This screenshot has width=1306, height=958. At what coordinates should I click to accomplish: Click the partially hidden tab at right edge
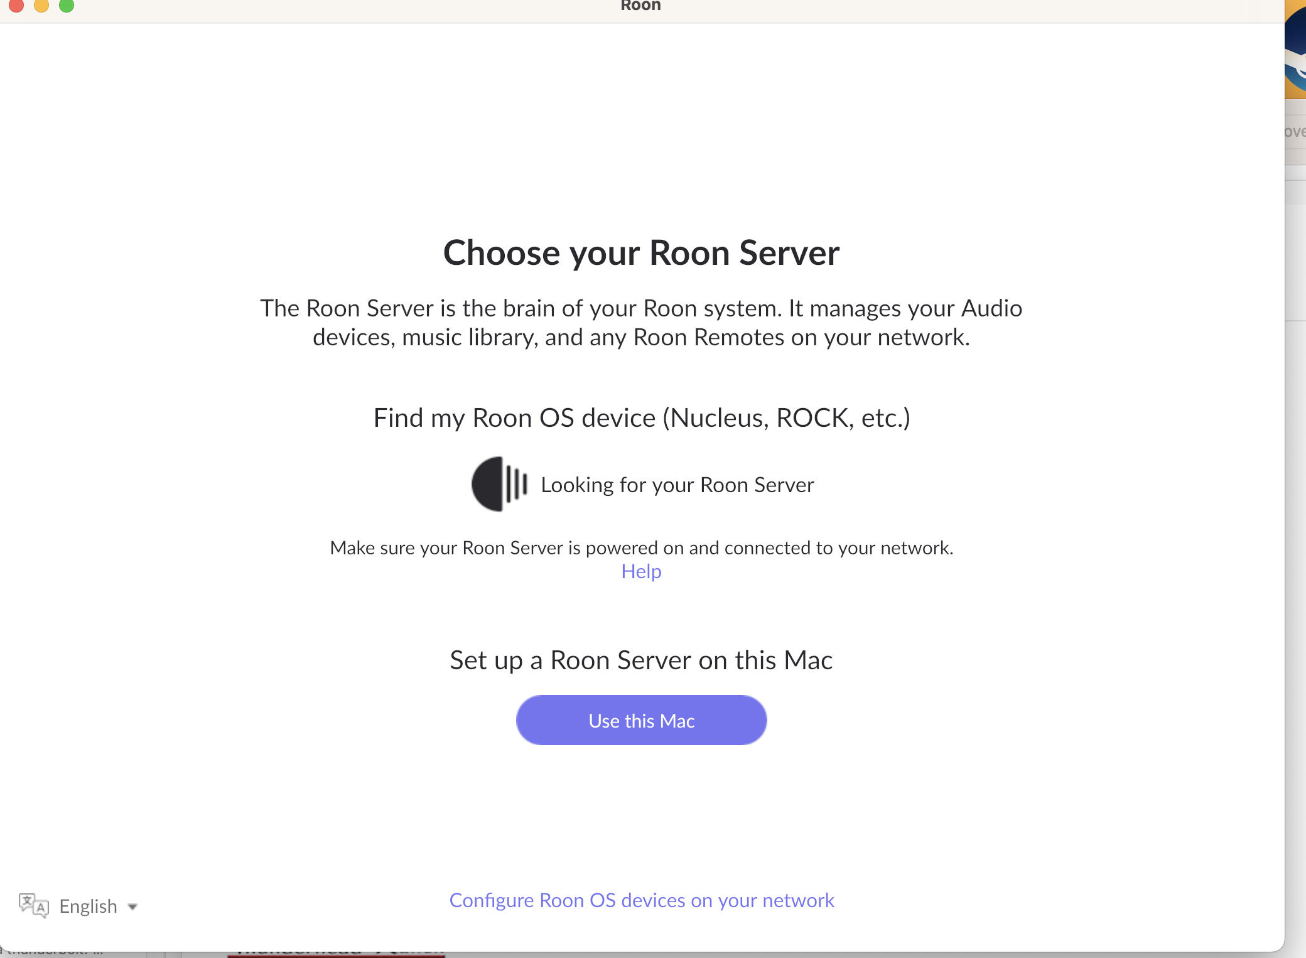[1295, 132]
